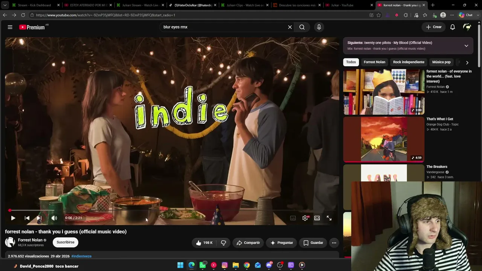Select the Música pop filter chip
482x271 pixels.
point(441,62)
